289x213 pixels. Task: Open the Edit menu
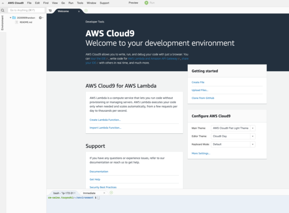click(x=37, y=3)
